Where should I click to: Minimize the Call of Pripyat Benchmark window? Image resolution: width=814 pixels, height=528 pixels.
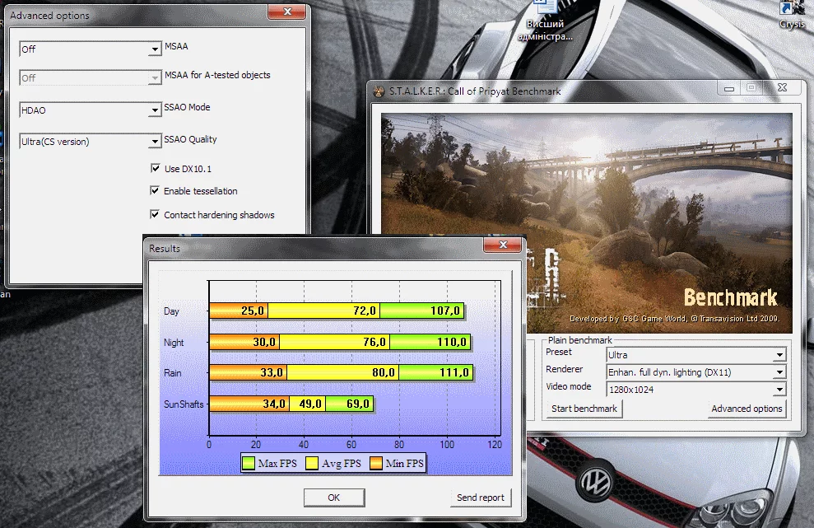pyautogui.click(x=729, y=88)
